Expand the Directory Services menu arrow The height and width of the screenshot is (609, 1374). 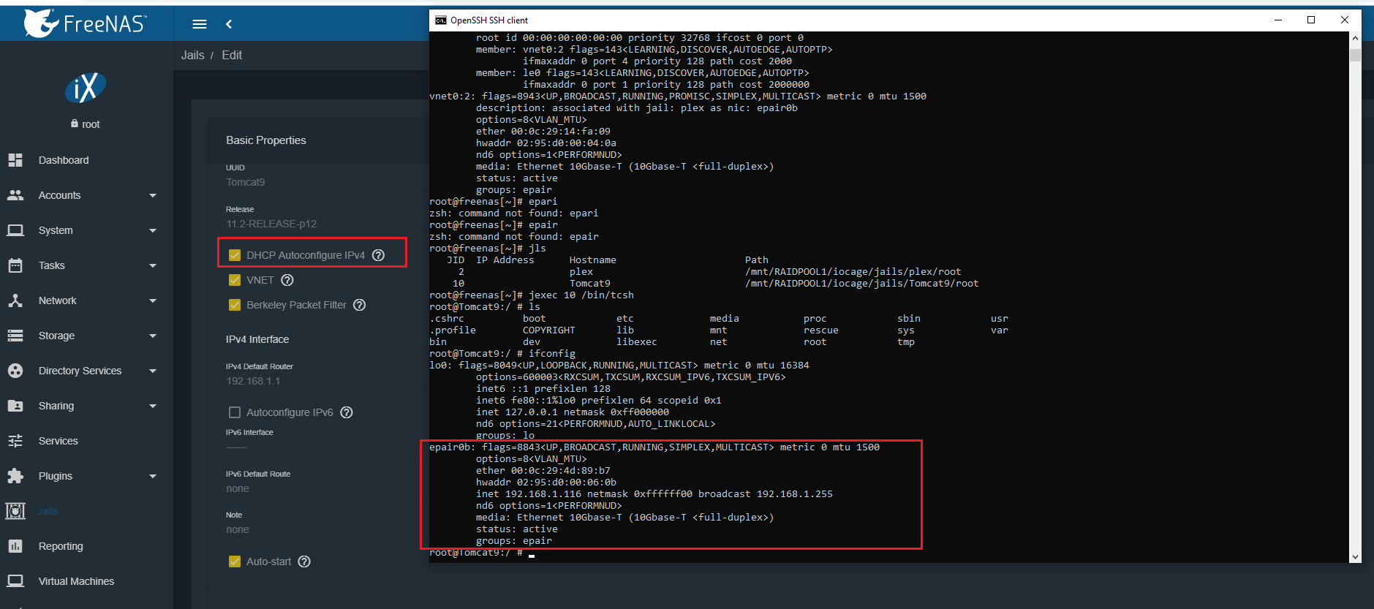tap(153, 371)
